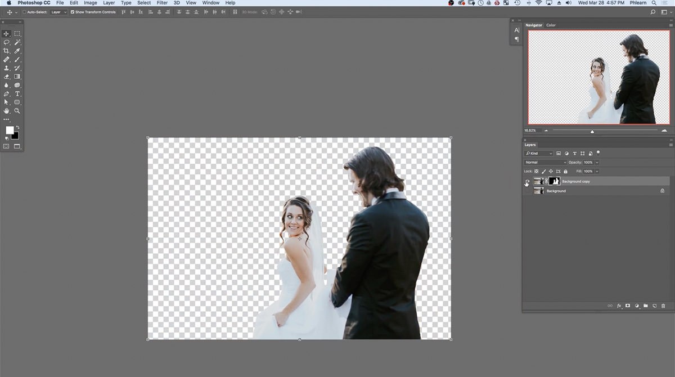Open the Auto-Select Layer dropdown
The width and height of the screenshot is (675, 377).
pyautogui.click(x=58, y=12)
